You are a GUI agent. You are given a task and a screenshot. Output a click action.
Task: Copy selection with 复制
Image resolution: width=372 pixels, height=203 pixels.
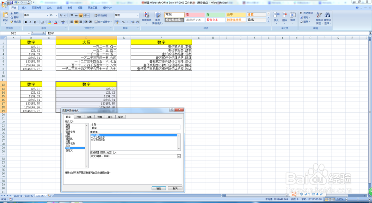tap(14, 17)
